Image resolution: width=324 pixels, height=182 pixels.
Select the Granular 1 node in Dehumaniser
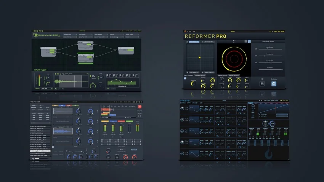85,46
